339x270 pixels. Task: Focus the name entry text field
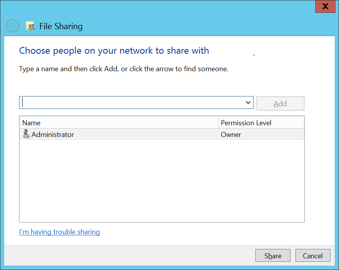132,103
